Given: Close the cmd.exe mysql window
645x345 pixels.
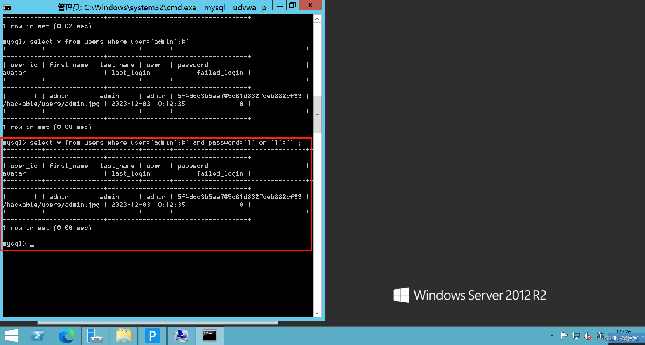Looking at the screenshot, I should (x=310, y=5).
